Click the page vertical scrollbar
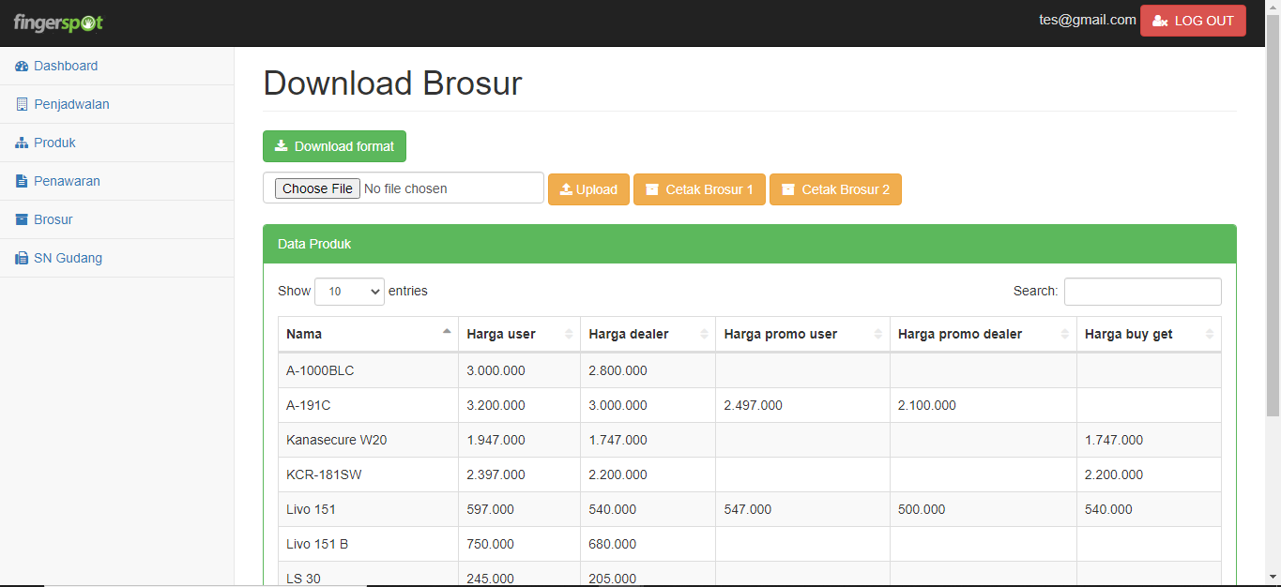The image size is (1281, 587). [x=1273, y=234]
